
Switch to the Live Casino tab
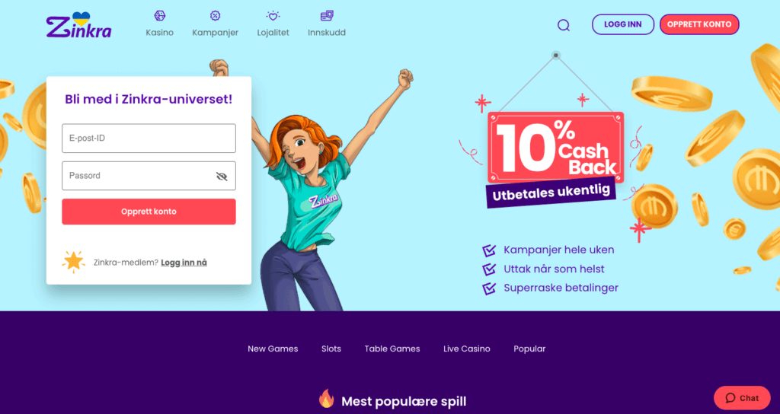click(x=467, y=349)
